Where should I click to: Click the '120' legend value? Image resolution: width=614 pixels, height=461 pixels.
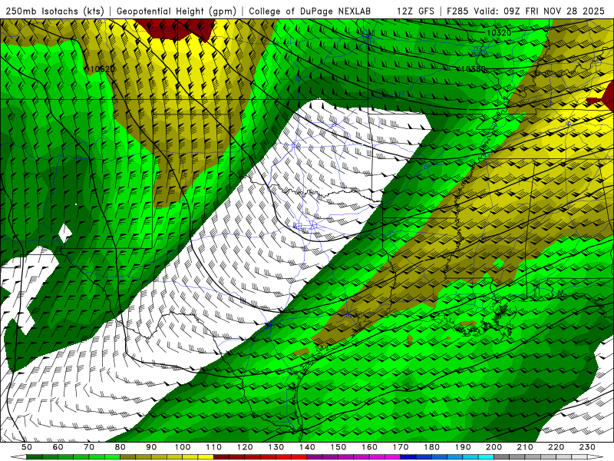pos(245,447)
